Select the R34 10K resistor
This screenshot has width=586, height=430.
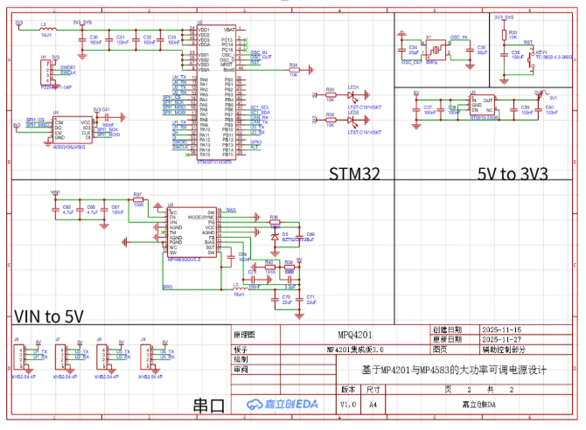coord(293,69)
